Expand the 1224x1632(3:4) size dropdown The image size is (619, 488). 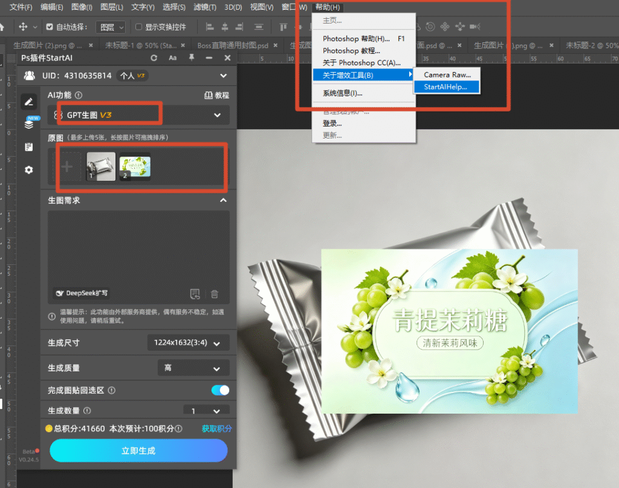coord(189,343)
